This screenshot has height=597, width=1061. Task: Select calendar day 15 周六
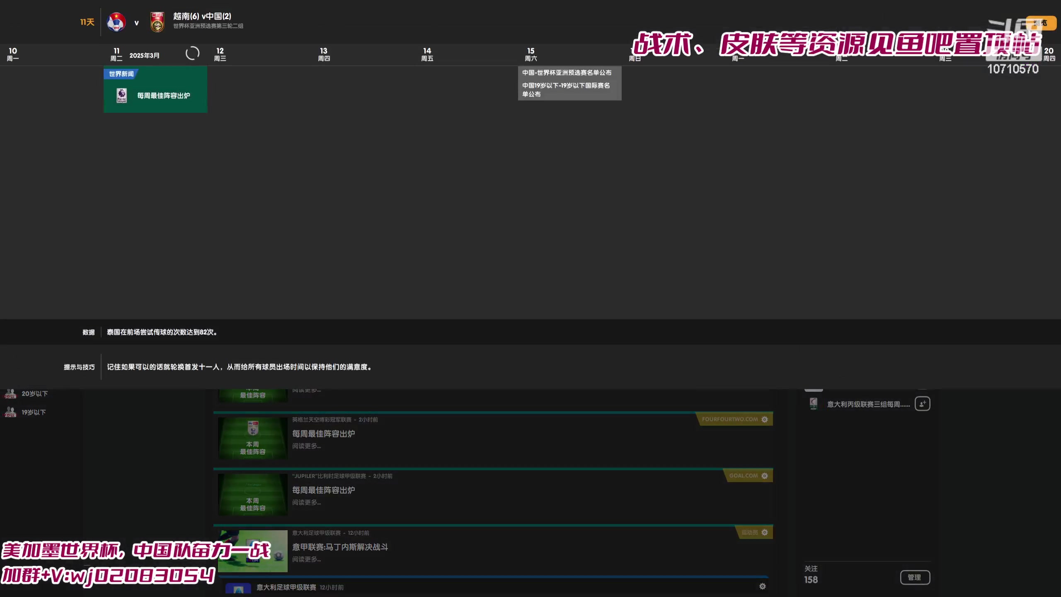coord(531,54)
